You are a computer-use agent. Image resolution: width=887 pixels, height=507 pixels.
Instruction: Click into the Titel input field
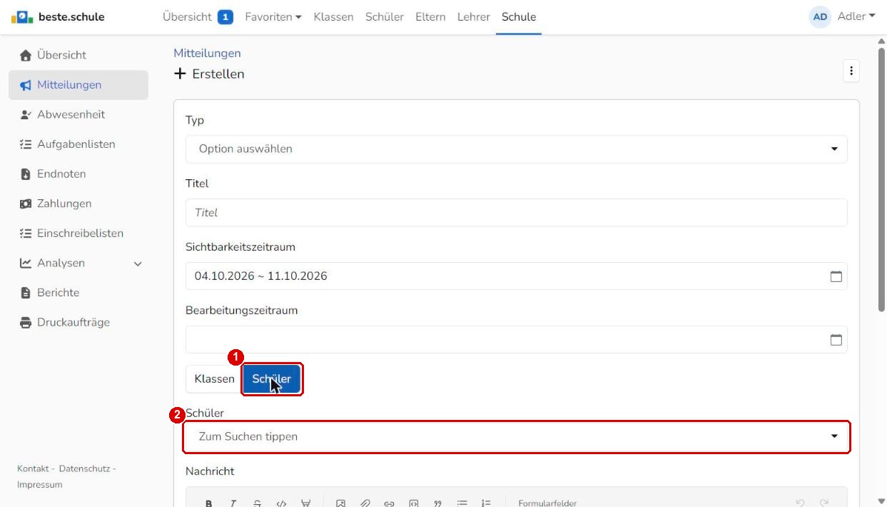(517, 213)
